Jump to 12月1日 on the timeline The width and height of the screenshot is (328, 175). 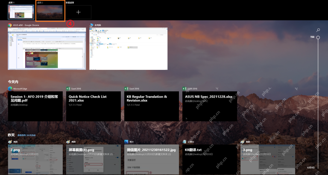click(310, 167)
